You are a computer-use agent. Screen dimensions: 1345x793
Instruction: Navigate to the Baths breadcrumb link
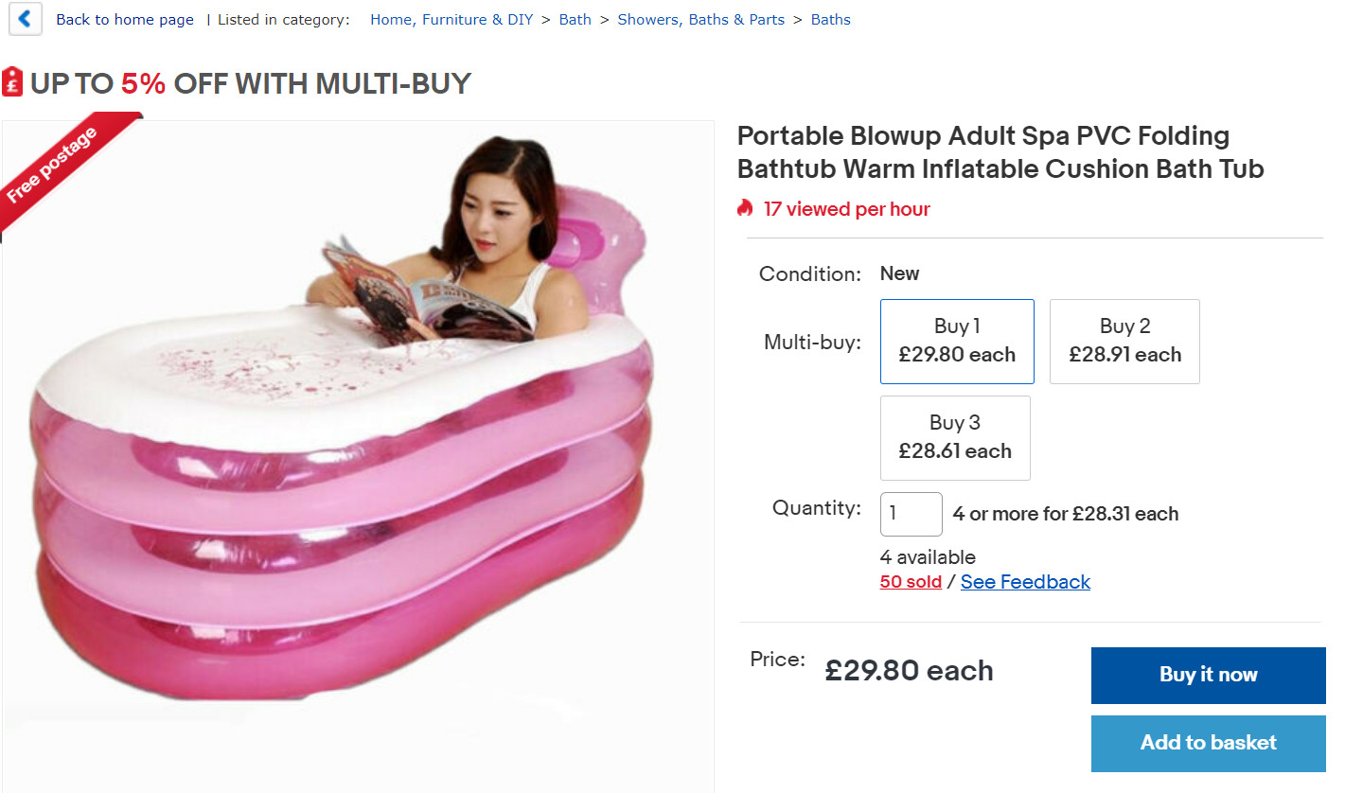click(x=830, y=20)
